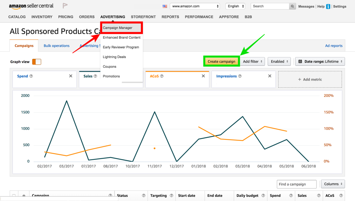
Task: Click the flag icon beside Seller Central logo
Action: click(65, 6)
